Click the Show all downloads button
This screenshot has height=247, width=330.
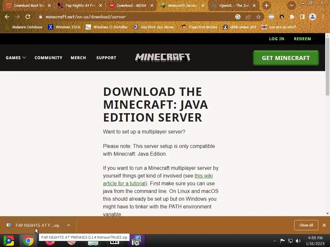pos(306,225)
